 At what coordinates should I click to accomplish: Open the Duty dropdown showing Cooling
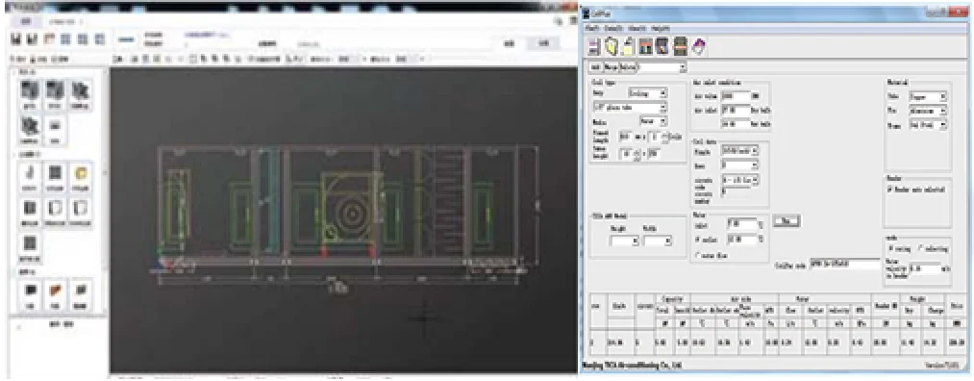click(x=648, y=93)
